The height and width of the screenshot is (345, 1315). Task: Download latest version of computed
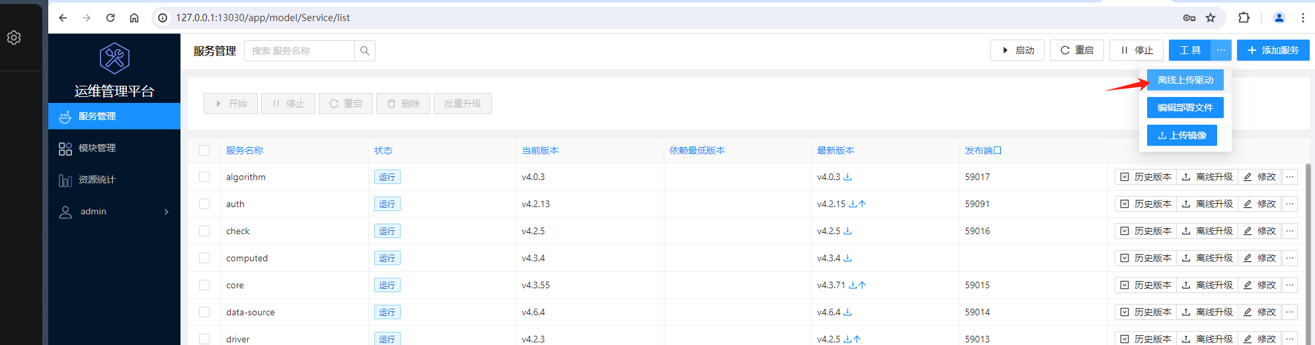tap(848, 258)
